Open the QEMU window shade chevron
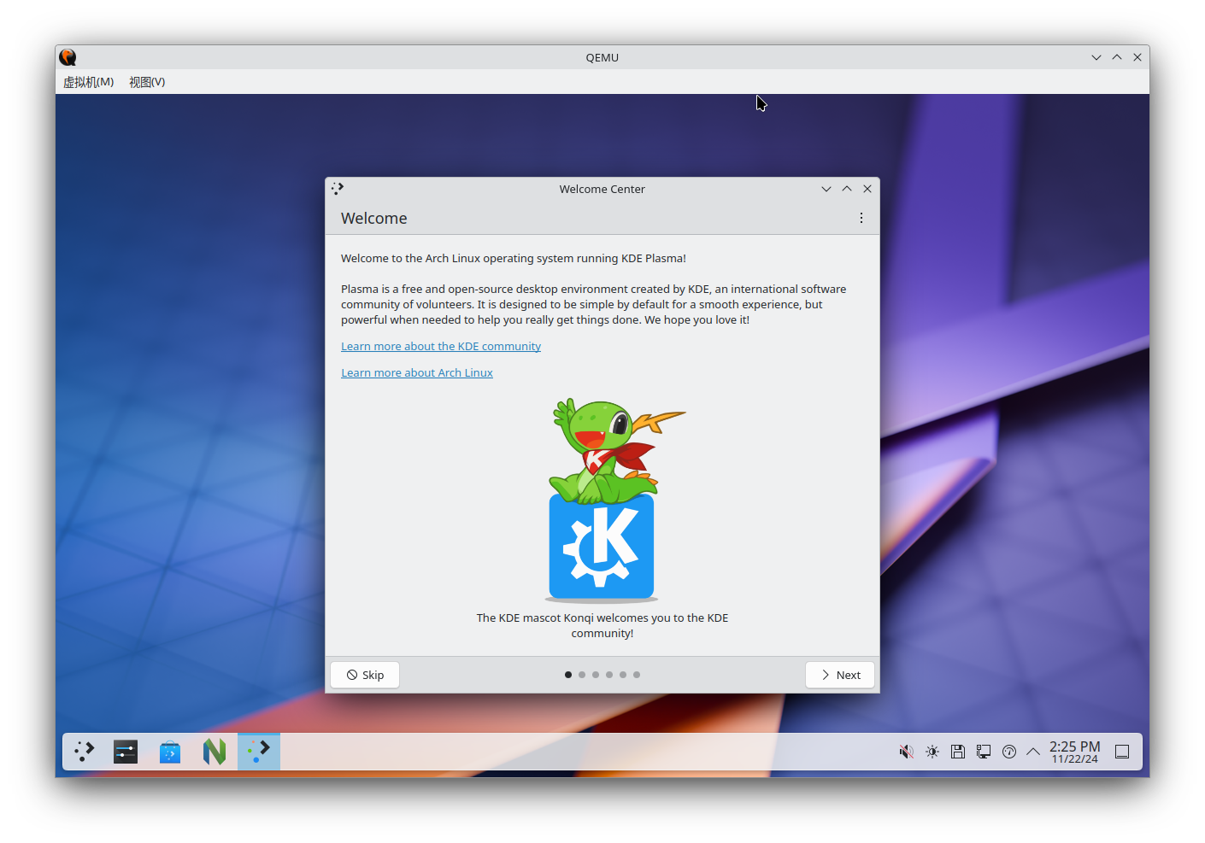Screen dimensions: 1205x843 (x=1096, y=57)
